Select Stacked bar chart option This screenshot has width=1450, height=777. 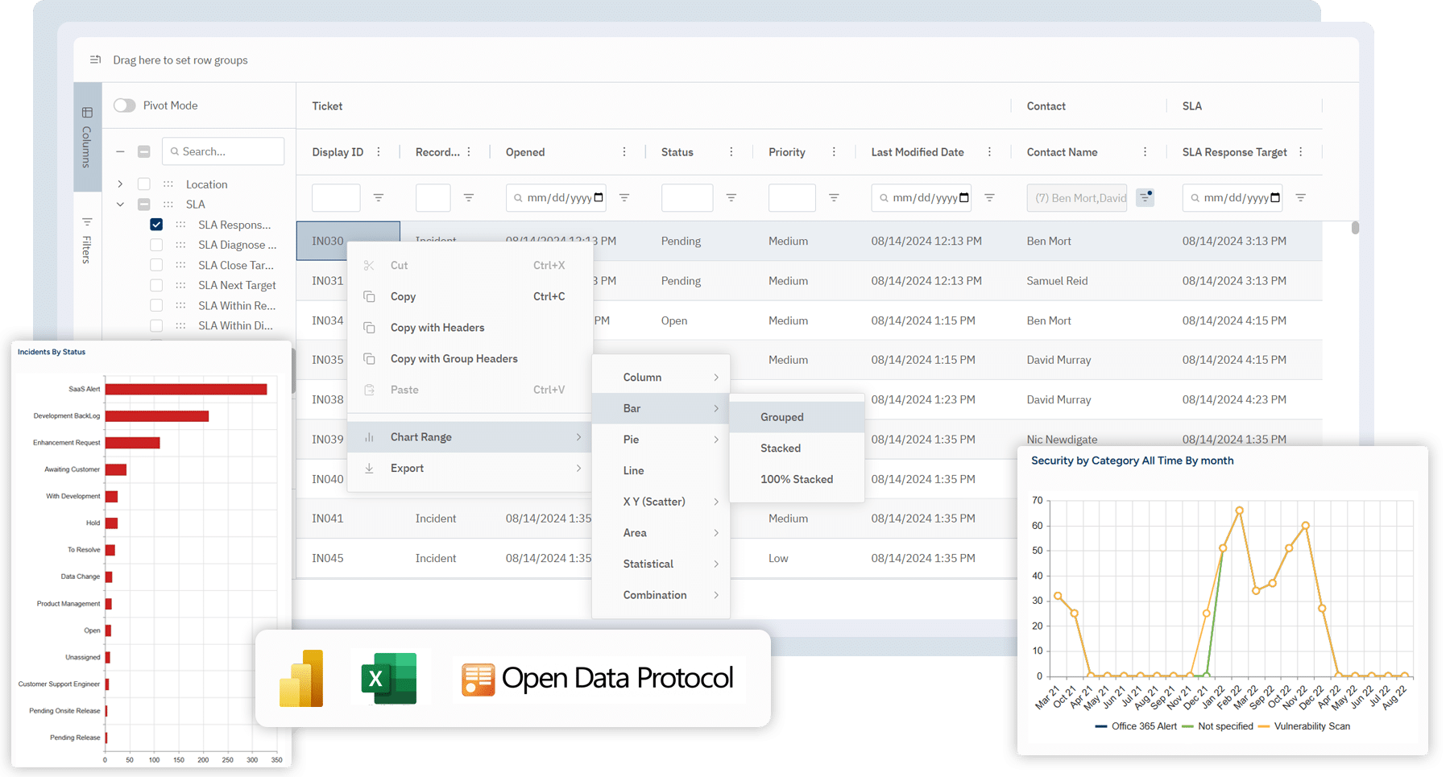click(780, 448)
